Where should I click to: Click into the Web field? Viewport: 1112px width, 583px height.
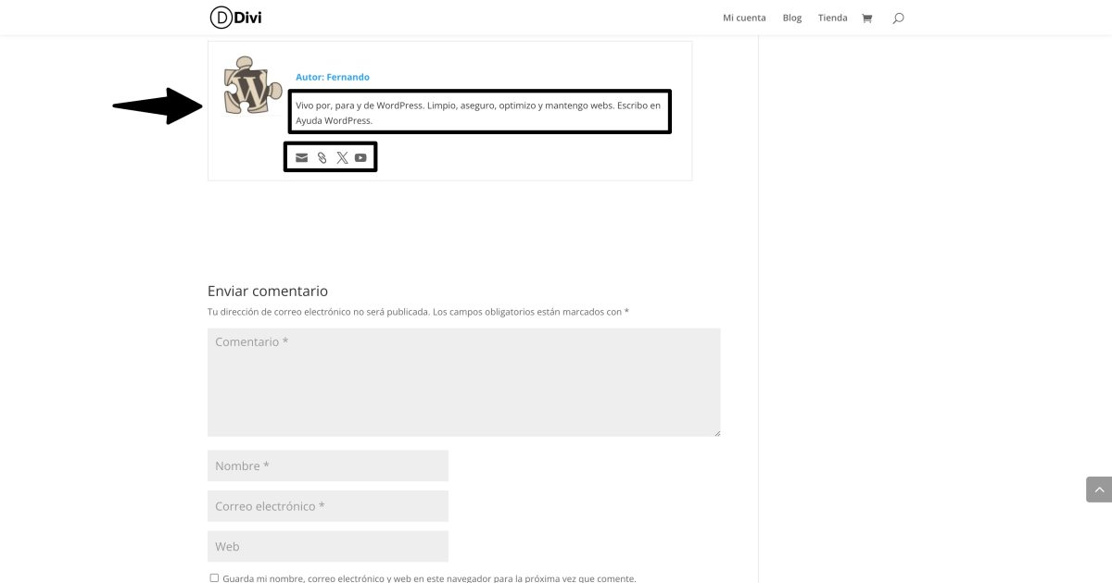(x=328, y=546)
